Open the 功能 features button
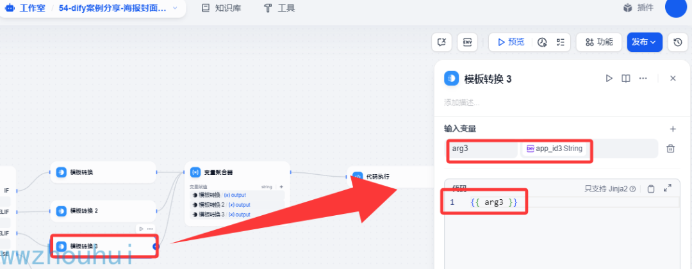The height and width of the screenshot is (269, 692). tap(599, 42)
